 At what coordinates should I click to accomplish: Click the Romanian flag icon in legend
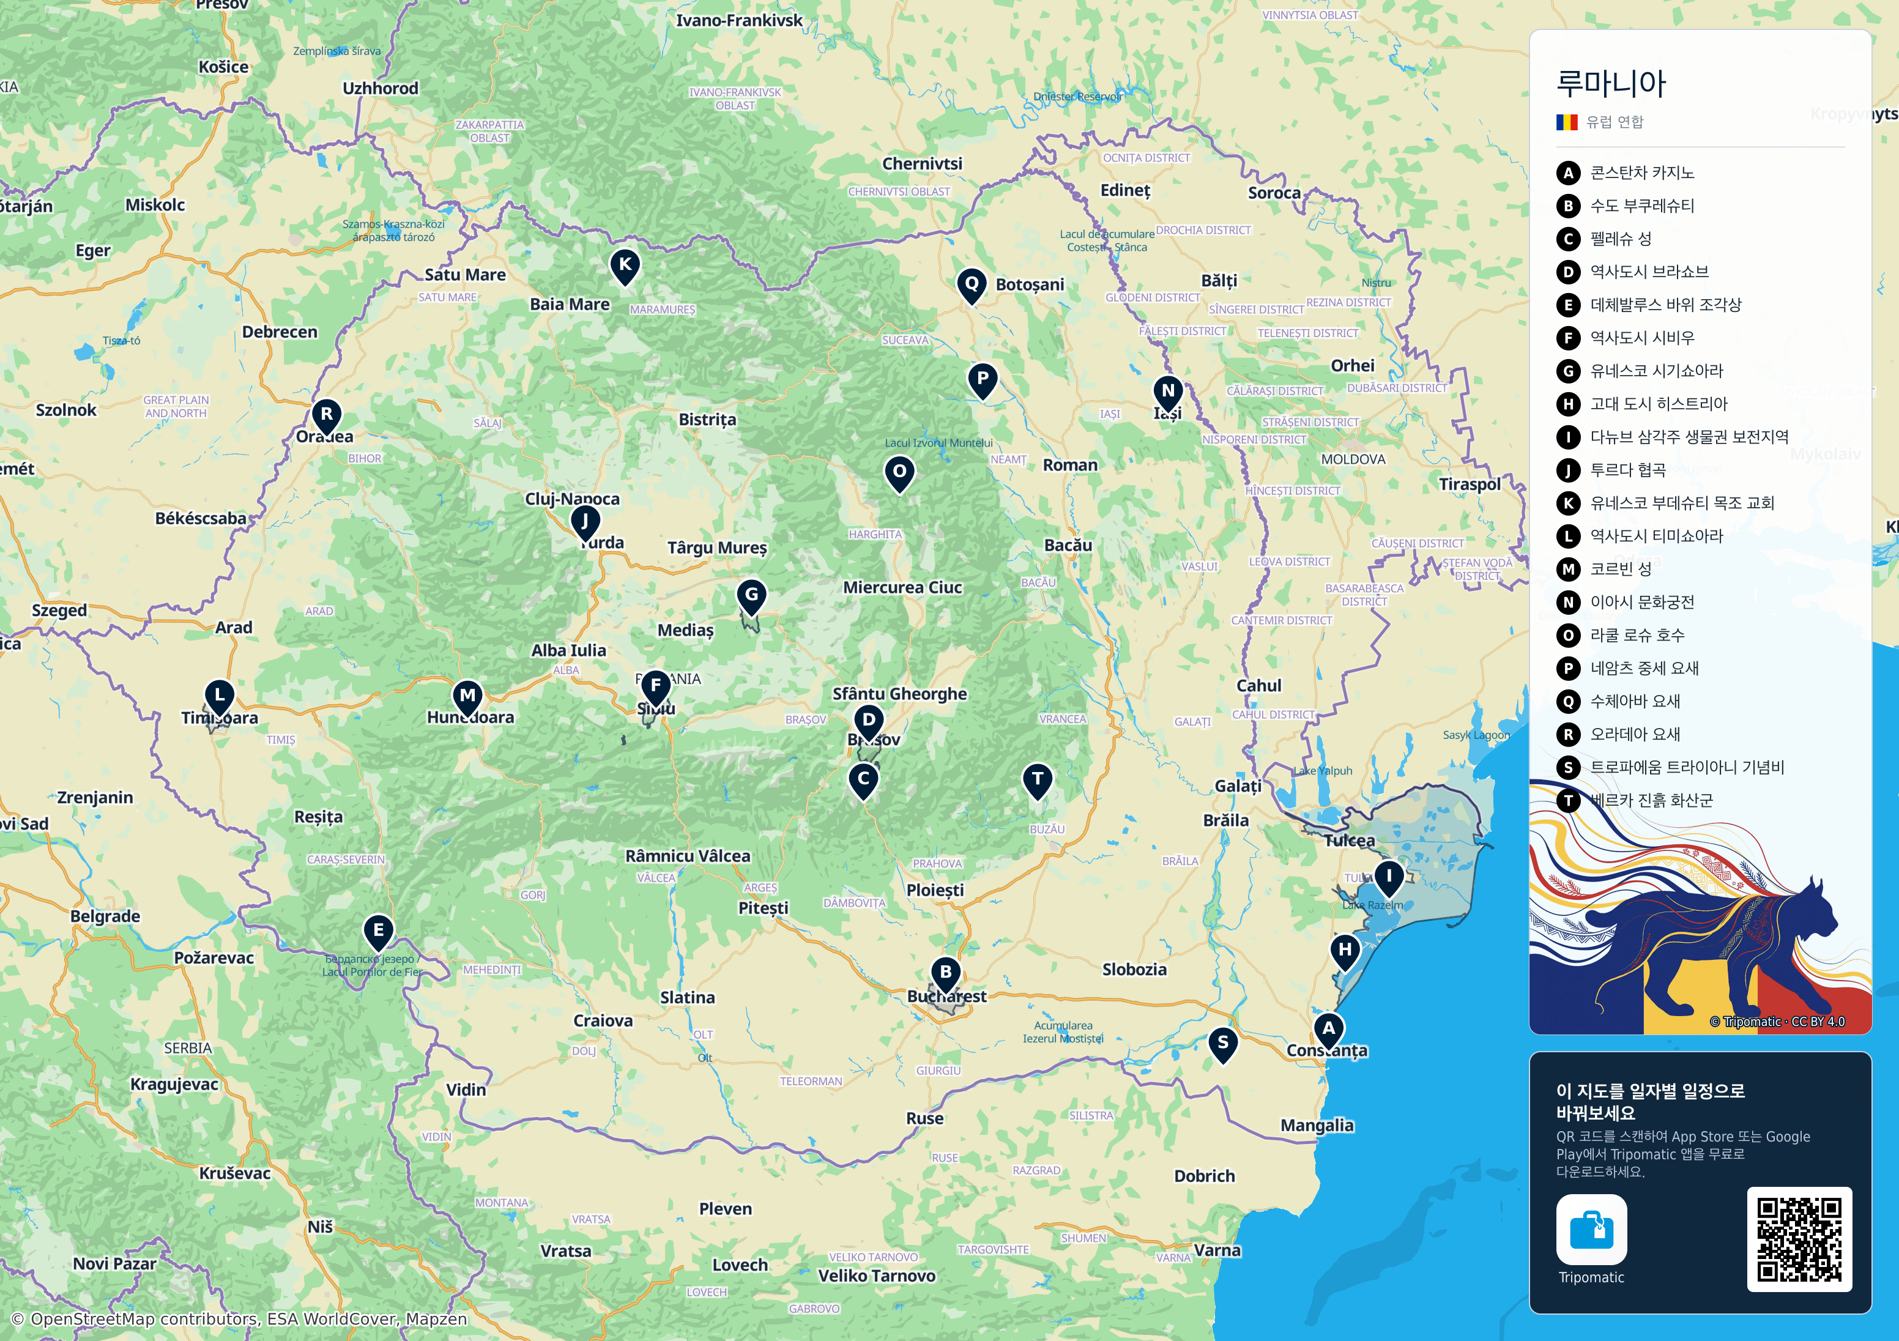point(1567,122)
